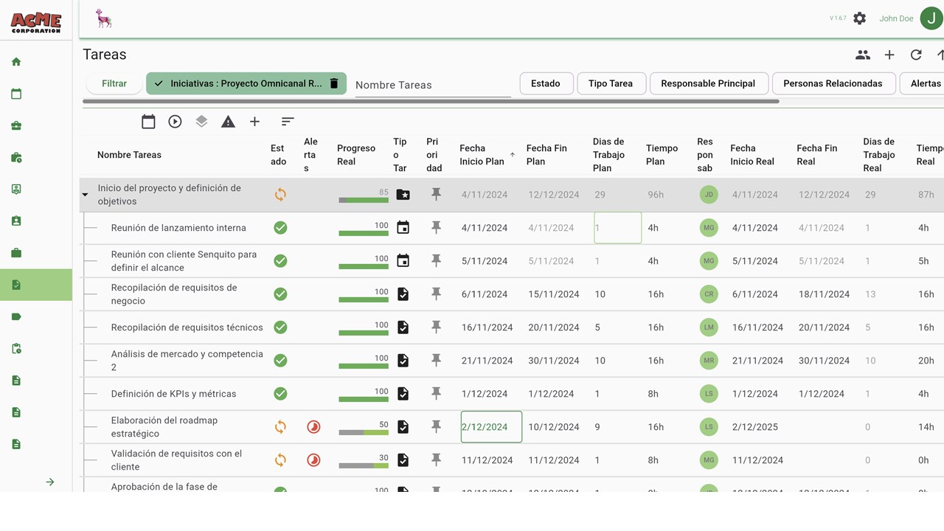Click the people group icon
The height and width of the screenshot is (531, 944).
click(x=863, y=55)
